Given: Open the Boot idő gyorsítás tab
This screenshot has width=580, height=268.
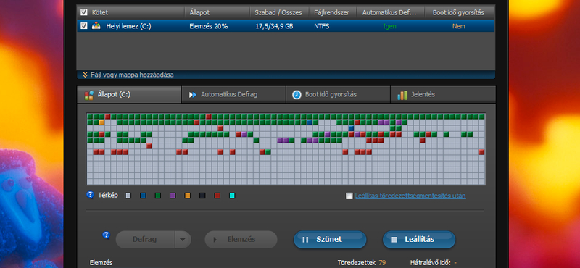Looking at the screenshot, I should (x=338, y=95).
